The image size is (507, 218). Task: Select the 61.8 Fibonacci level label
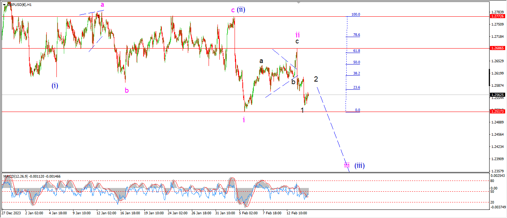click(357, 50)
